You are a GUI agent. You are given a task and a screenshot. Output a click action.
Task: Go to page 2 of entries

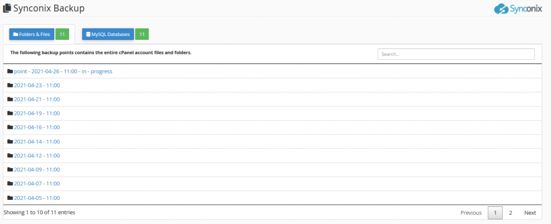click(x=511, y=213)
